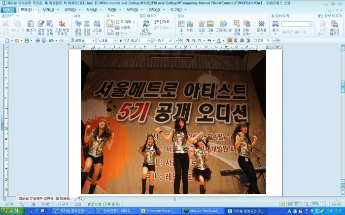Open the Drawing Gallery (그리기마당)
Screen dimensions: 345x215
pyautogui.click(x=223, y=24)
